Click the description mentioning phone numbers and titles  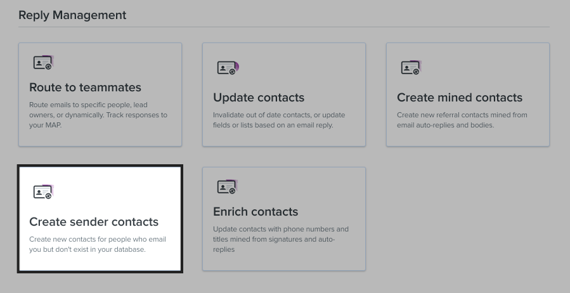point(281,239)
